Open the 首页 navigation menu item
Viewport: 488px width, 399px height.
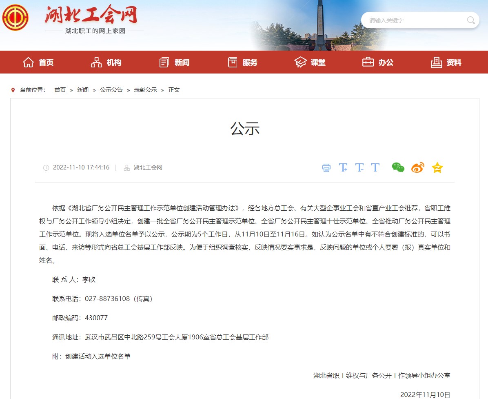click(x=38, y=62)
